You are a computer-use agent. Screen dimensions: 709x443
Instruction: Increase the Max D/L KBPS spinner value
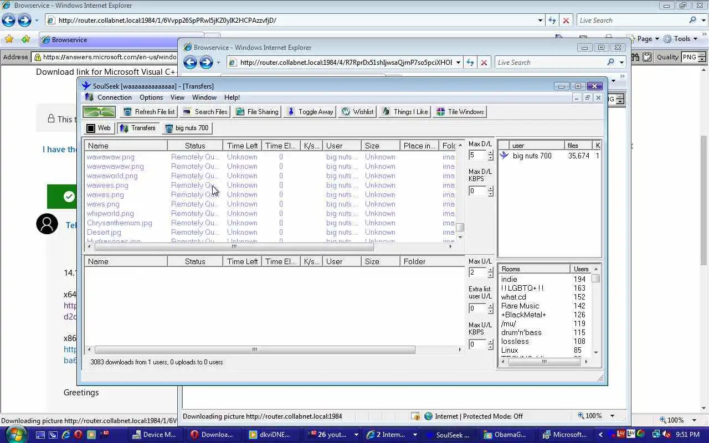click(x=490, y=188)
